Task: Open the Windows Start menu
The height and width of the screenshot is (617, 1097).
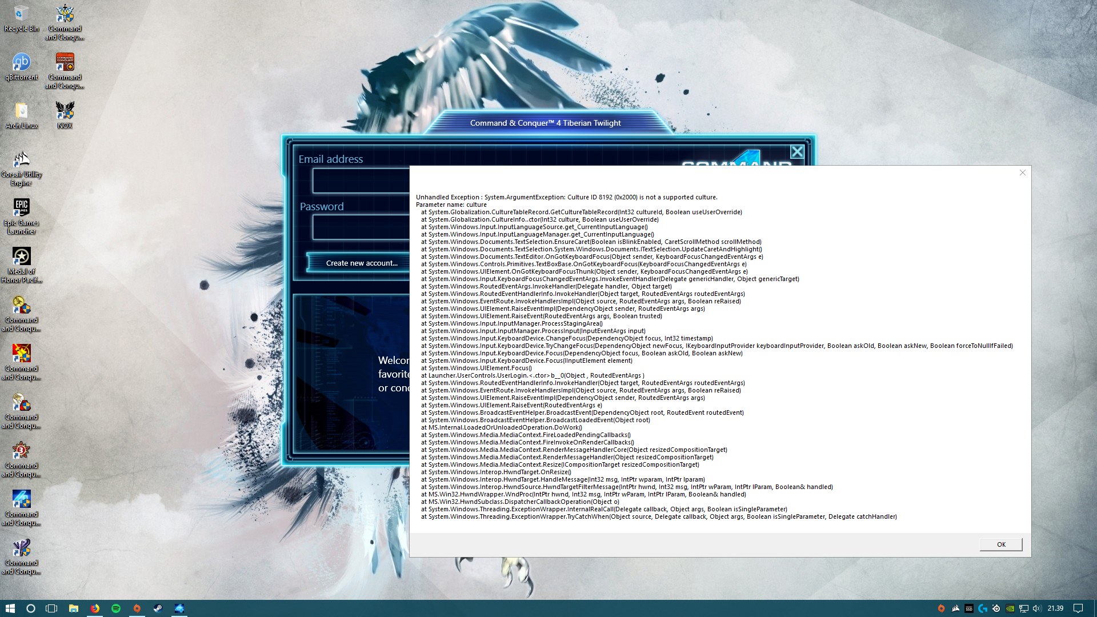Action: click(x=10, y=608)
